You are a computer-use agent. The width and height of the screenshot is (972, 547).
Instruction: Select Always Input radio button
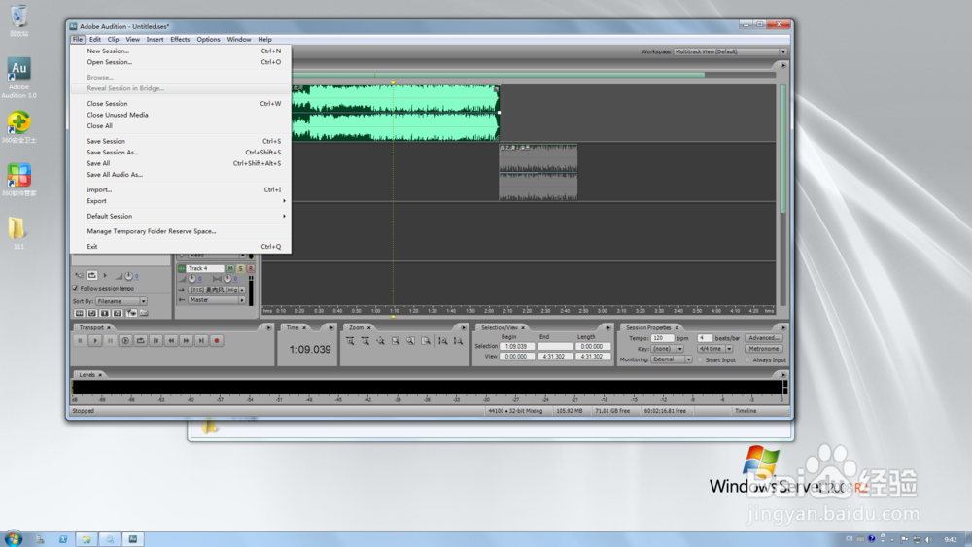point(747,359)
